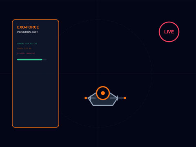Click the red LIVE indicator circle
The image size is (196, 147).
click(x=169, y=32)
